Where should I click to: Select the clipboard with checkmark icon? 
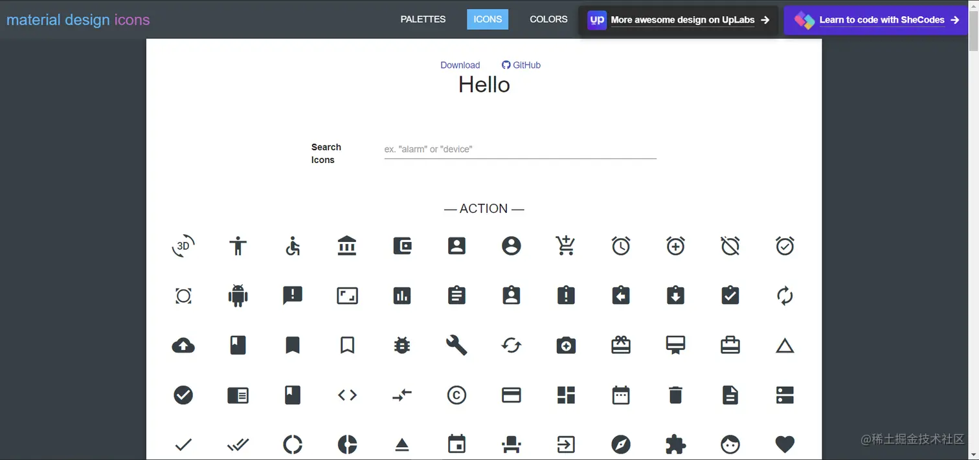[730, 296]
